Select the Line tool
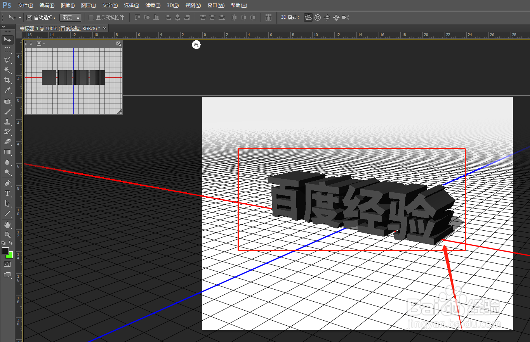 [x=7, y=214]
